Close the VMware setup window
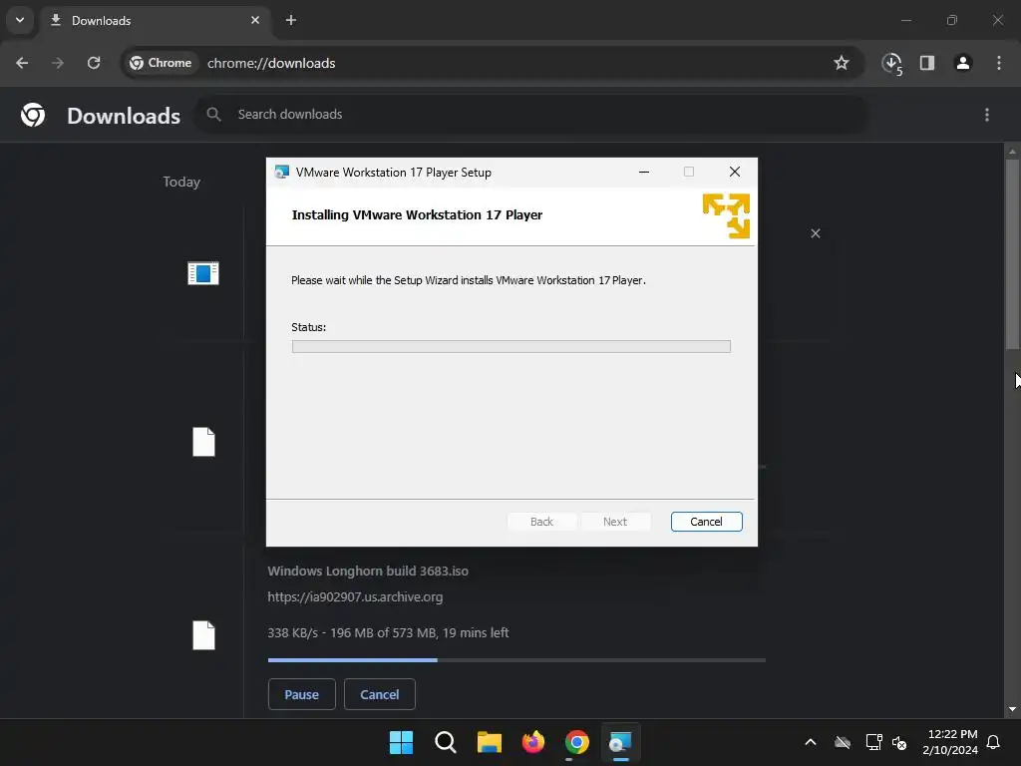The width and height of the screenshot is (1021, 766). click(735, 172)
